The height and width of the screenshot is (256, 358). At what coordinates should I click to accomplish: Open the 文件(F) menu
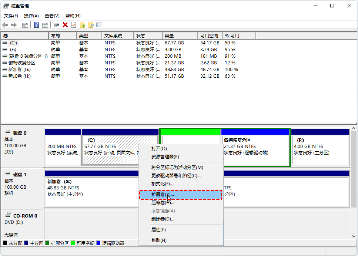point(11,16)
